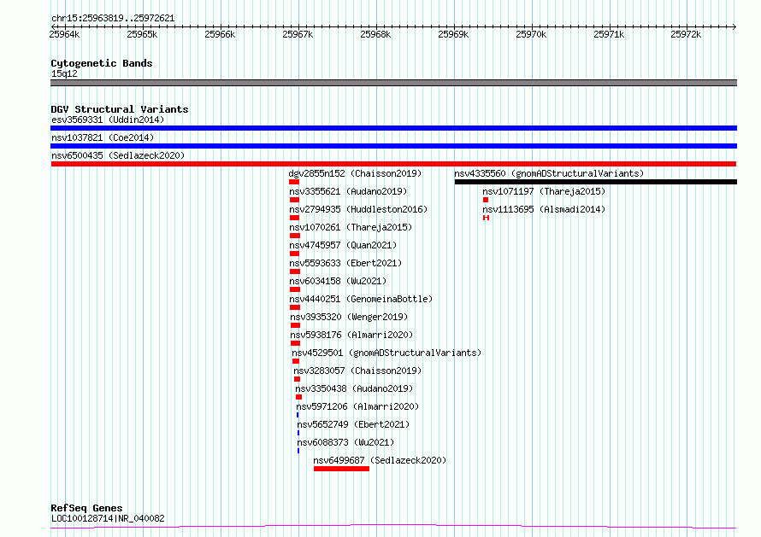Open nsv1113695 (Alsmadi2014) variant

(544, 209)
